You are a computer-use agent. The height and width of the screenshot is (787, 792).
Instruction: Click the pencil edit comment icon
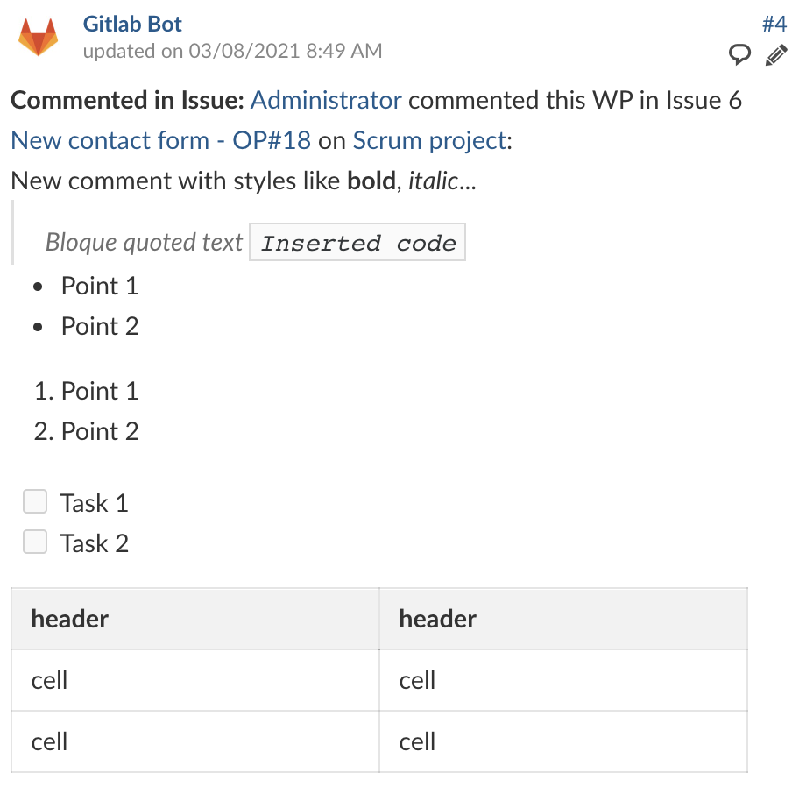(776, 55)
